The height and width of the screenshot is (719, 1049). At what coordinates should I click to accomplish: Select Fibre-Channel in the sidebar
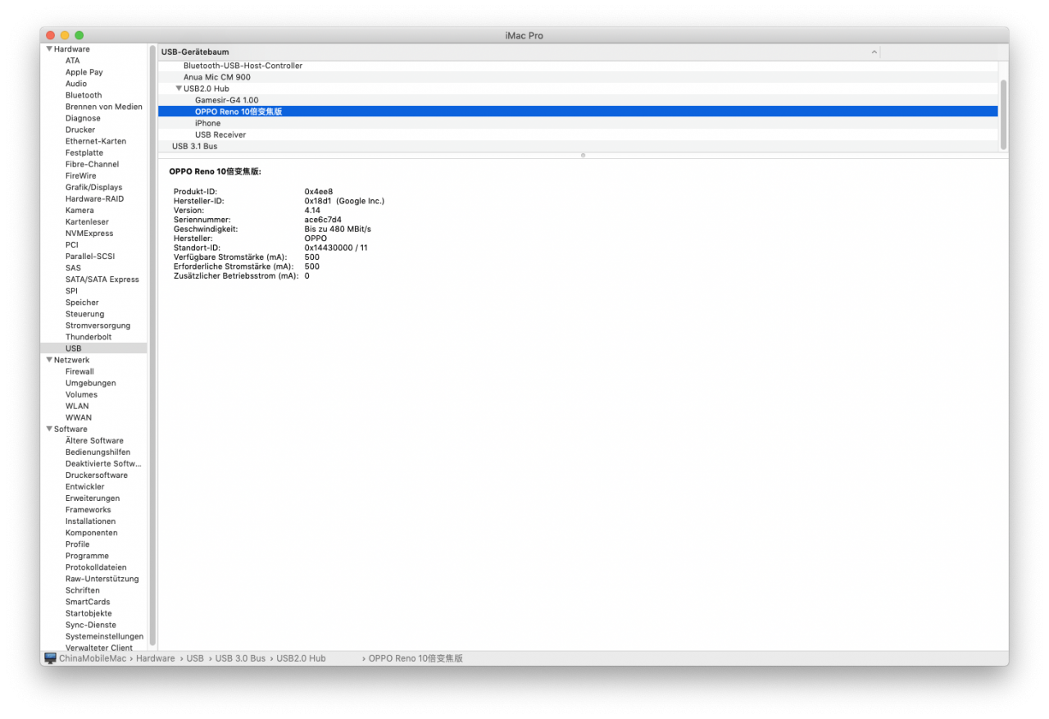[x=92, y=164]
